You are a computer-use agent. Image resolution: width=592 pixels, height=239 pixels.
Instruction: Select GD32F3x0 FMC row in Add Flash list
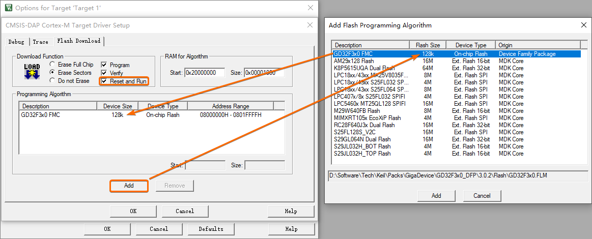click(x=457, y=54)
